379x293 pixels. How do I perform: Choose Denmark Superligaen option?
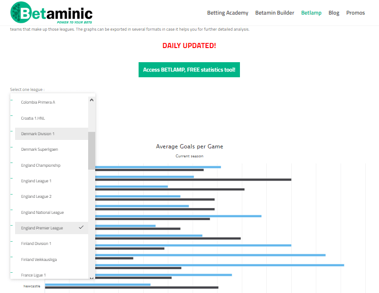[x=51, y=149]
